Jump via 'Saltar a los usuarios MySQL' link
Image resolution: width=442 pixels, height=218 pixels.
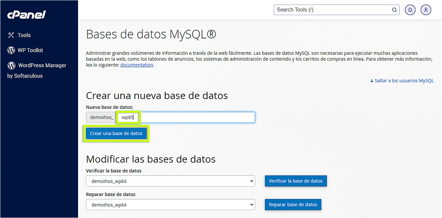404,80
